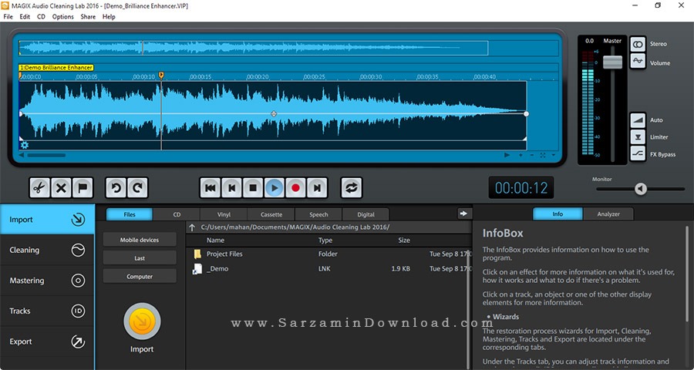Open the CD menu
The image size is (694, 370).
click(41, 17)
